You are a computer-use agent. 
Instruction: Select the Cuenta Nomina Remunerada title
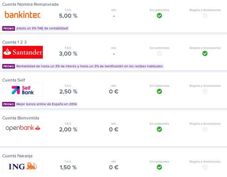click(x=30, y=4)
